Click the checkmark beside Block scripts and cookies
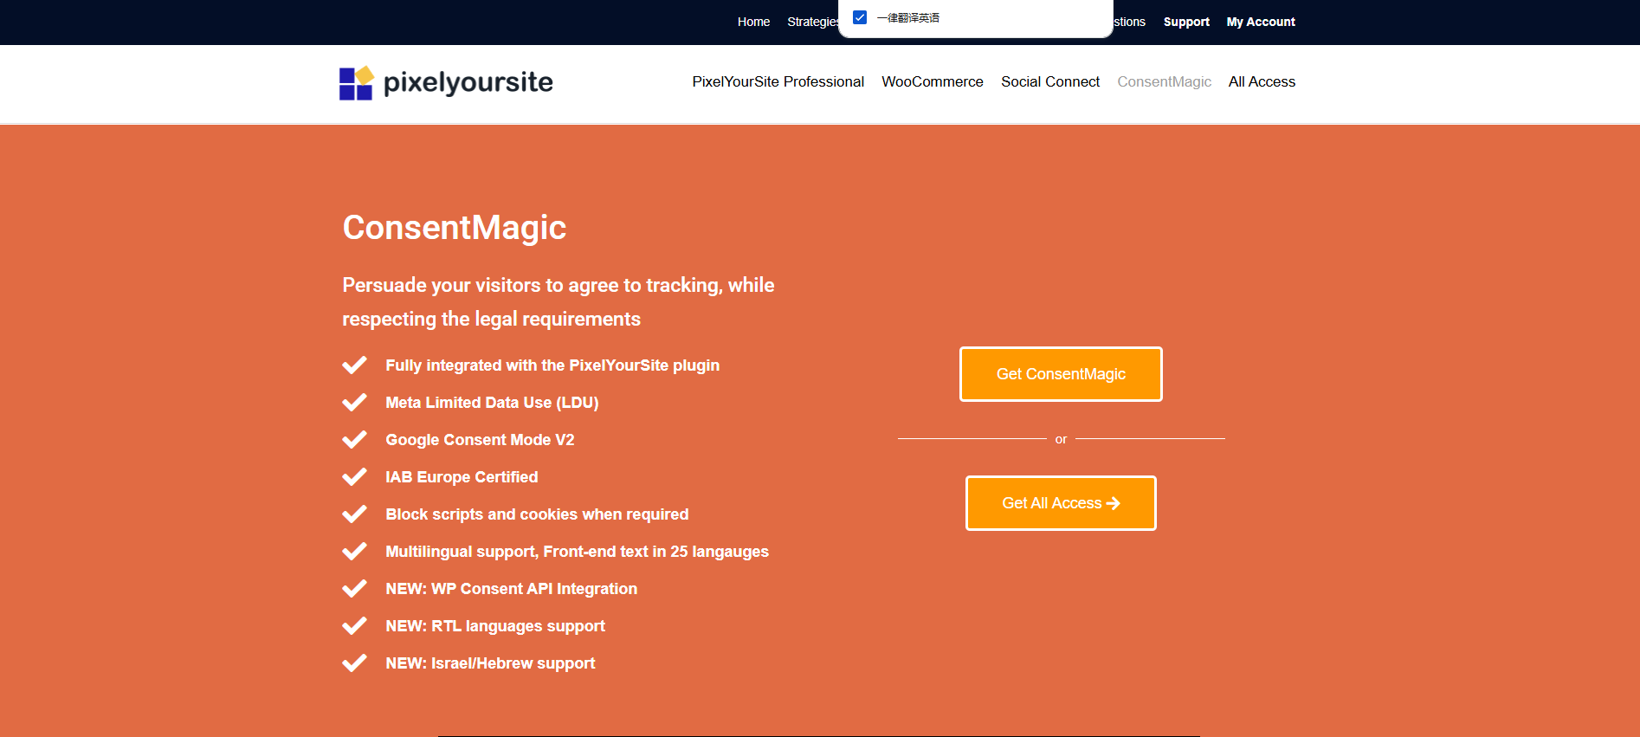This screenshot has width=1640, height=737. pyautogui.click(x=354, y=514)
